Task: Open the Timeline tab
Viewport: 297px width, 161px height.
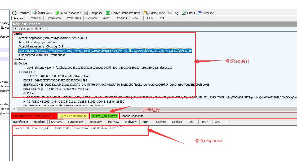Action: pos(206,13)
